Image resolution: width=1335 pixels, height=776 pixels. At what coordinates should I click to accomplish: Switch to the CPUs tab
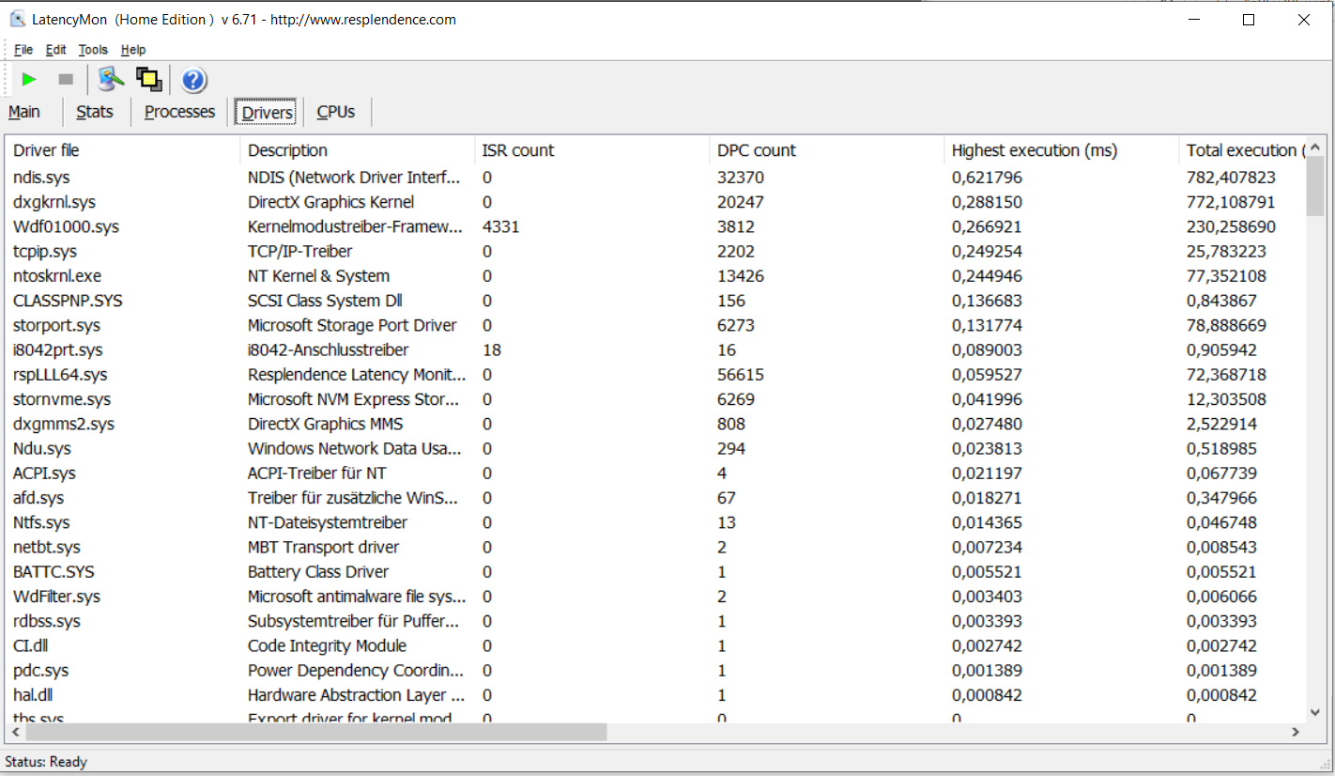tap(336, 112)
